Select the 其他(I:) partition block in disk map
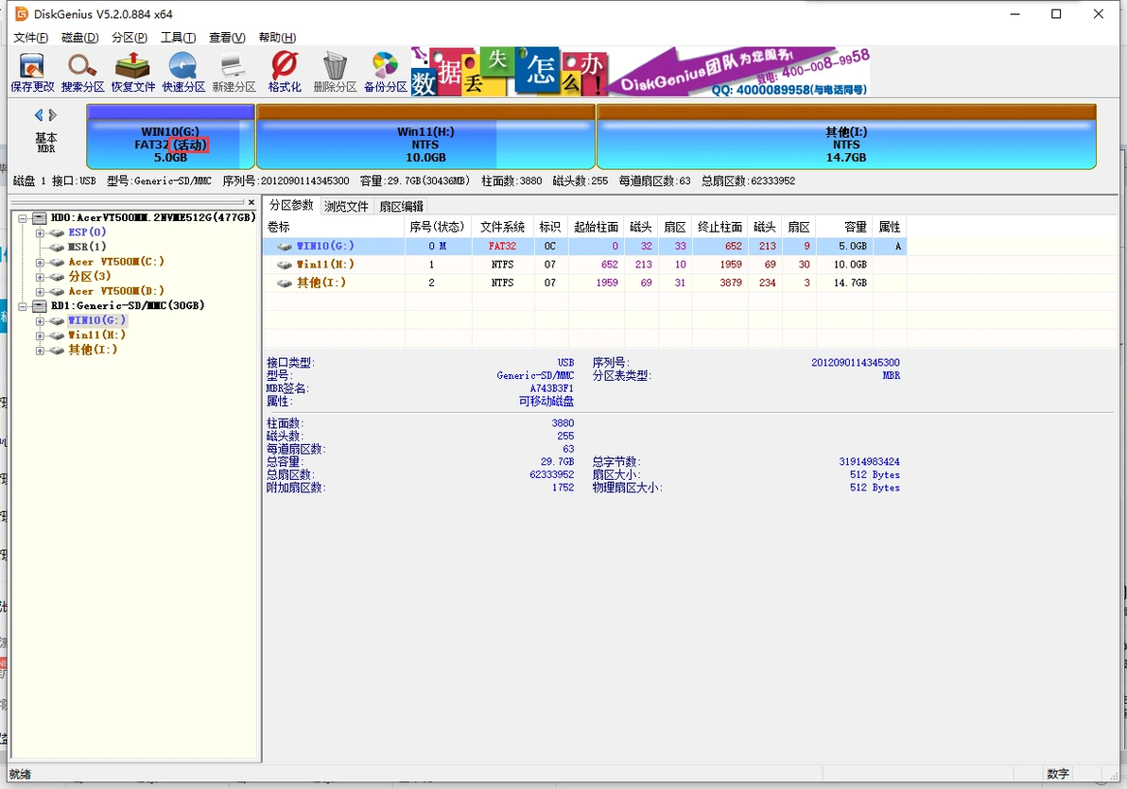1127x789 pixels. click(846, 136)
